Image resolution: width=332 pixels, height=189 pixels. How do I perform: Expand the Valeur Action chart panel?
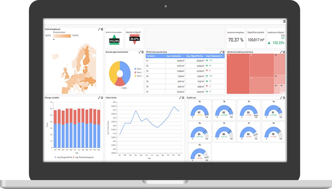[180, 97]
